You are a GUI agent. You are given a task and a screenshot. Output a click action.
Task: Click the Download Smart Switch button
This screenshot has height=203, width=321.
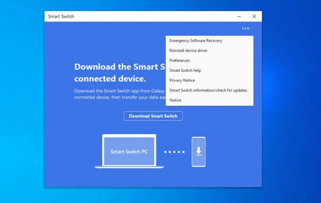click(x=153, y=116)
